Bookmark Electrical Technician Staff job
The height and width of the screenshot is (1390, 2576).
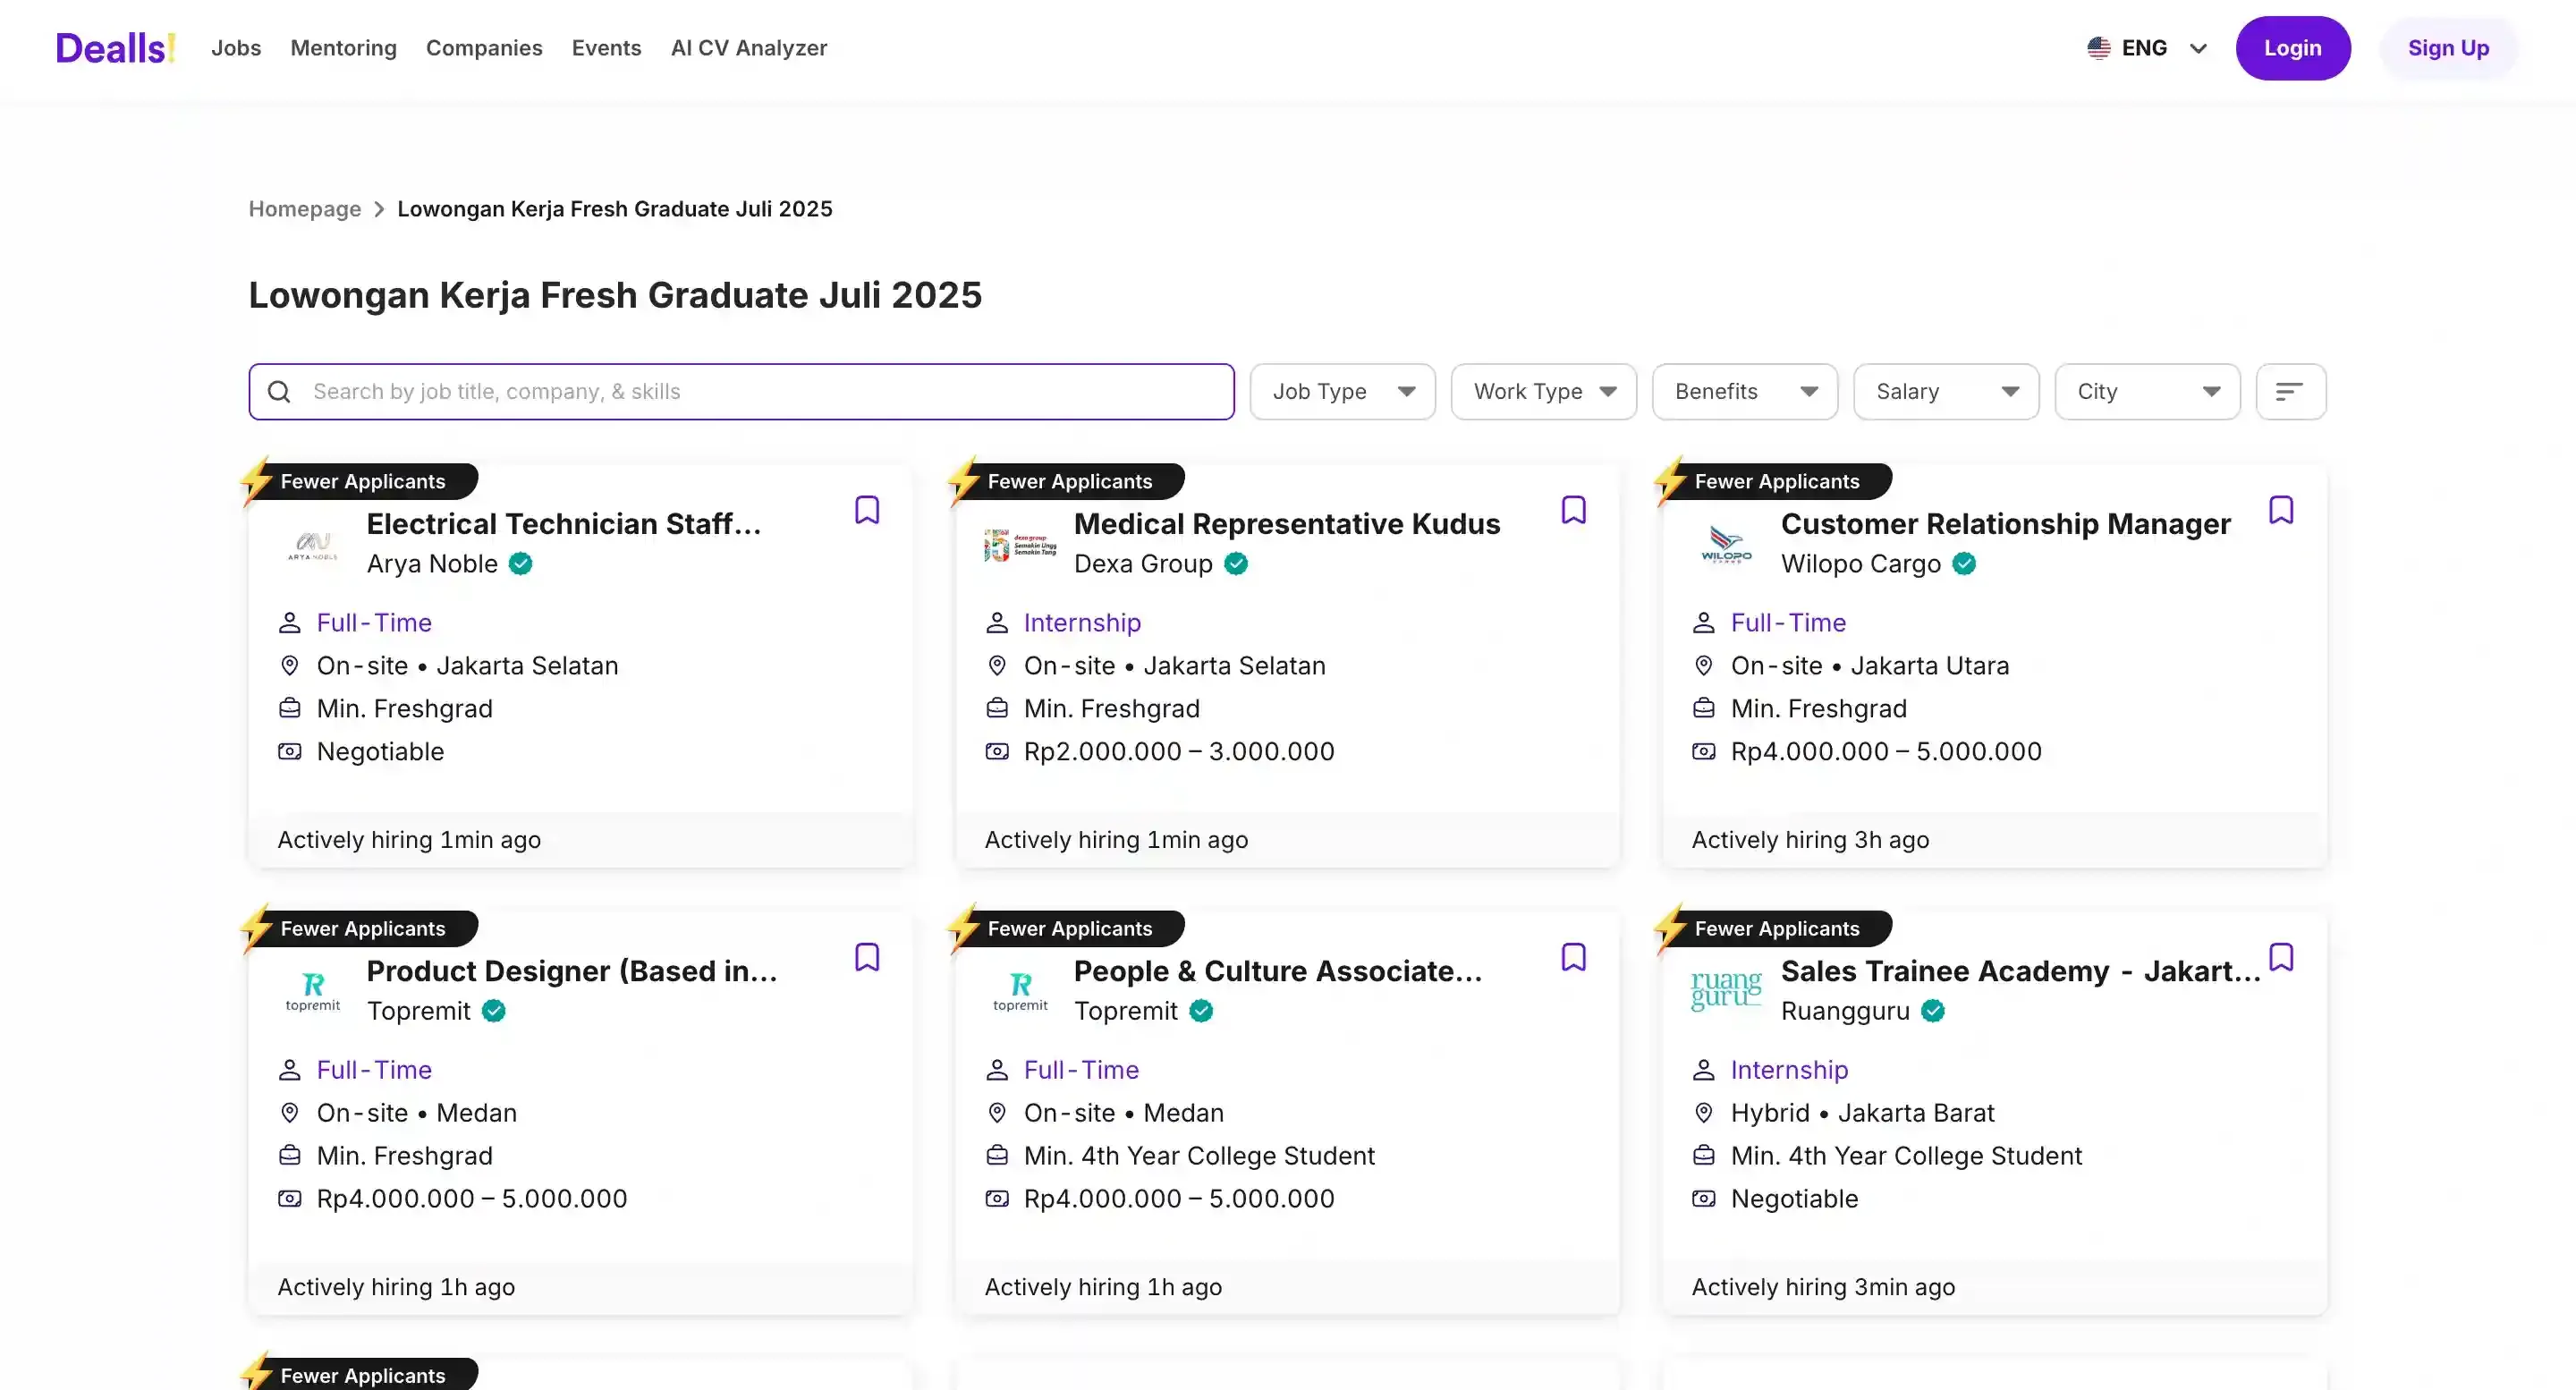[x=867, y=510]
